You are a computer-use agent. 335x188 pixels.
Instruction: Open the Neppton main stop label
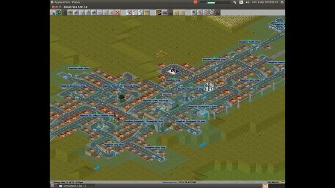coord(79,68)
